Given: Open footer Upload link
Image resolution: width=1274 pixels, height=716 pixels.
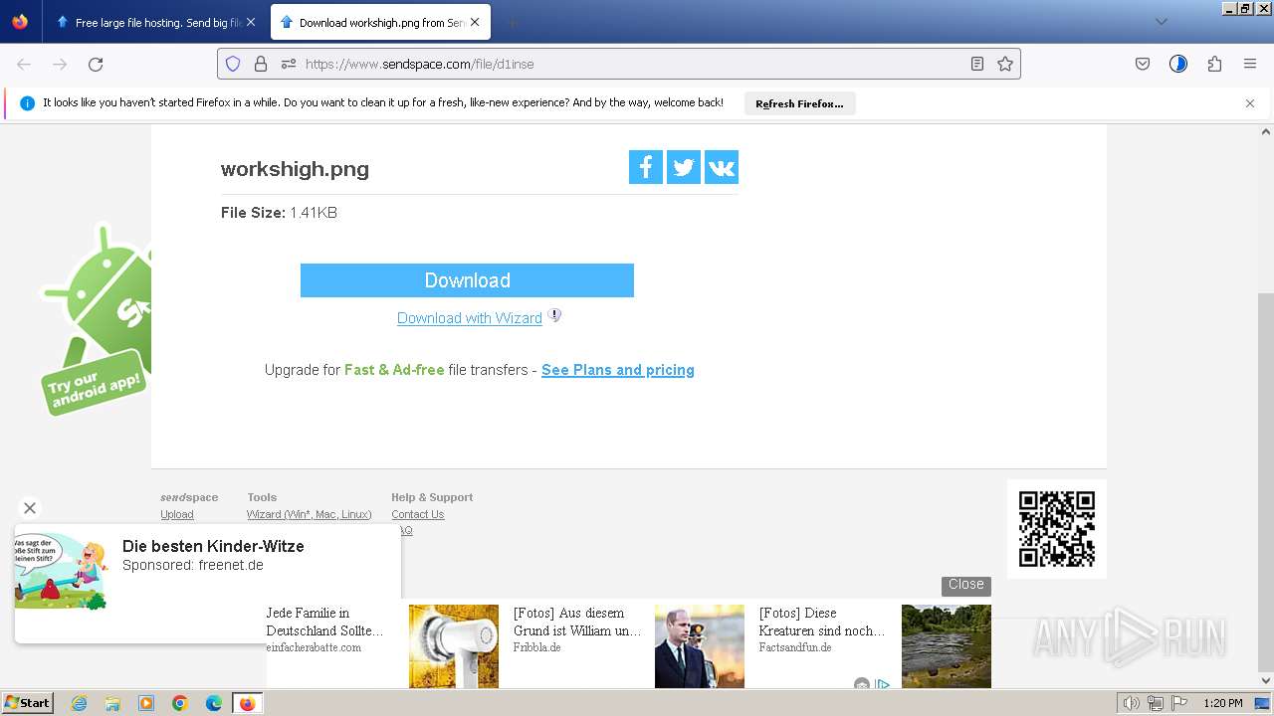Looking at the screenshot, I should (x=177, y=514).
